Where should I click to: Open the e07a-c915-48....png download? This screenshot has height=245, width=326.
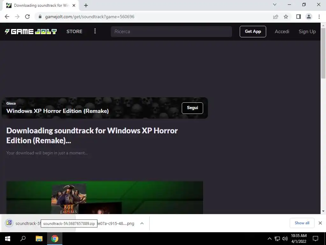[116, 224]
